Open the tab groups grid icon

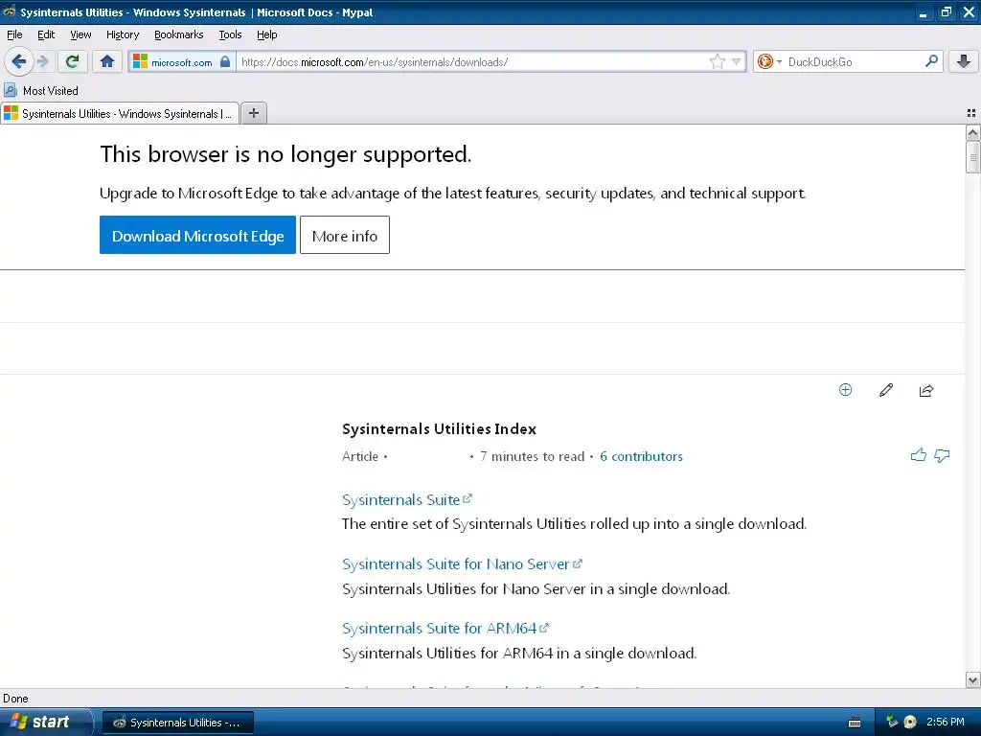pos(971,113)
